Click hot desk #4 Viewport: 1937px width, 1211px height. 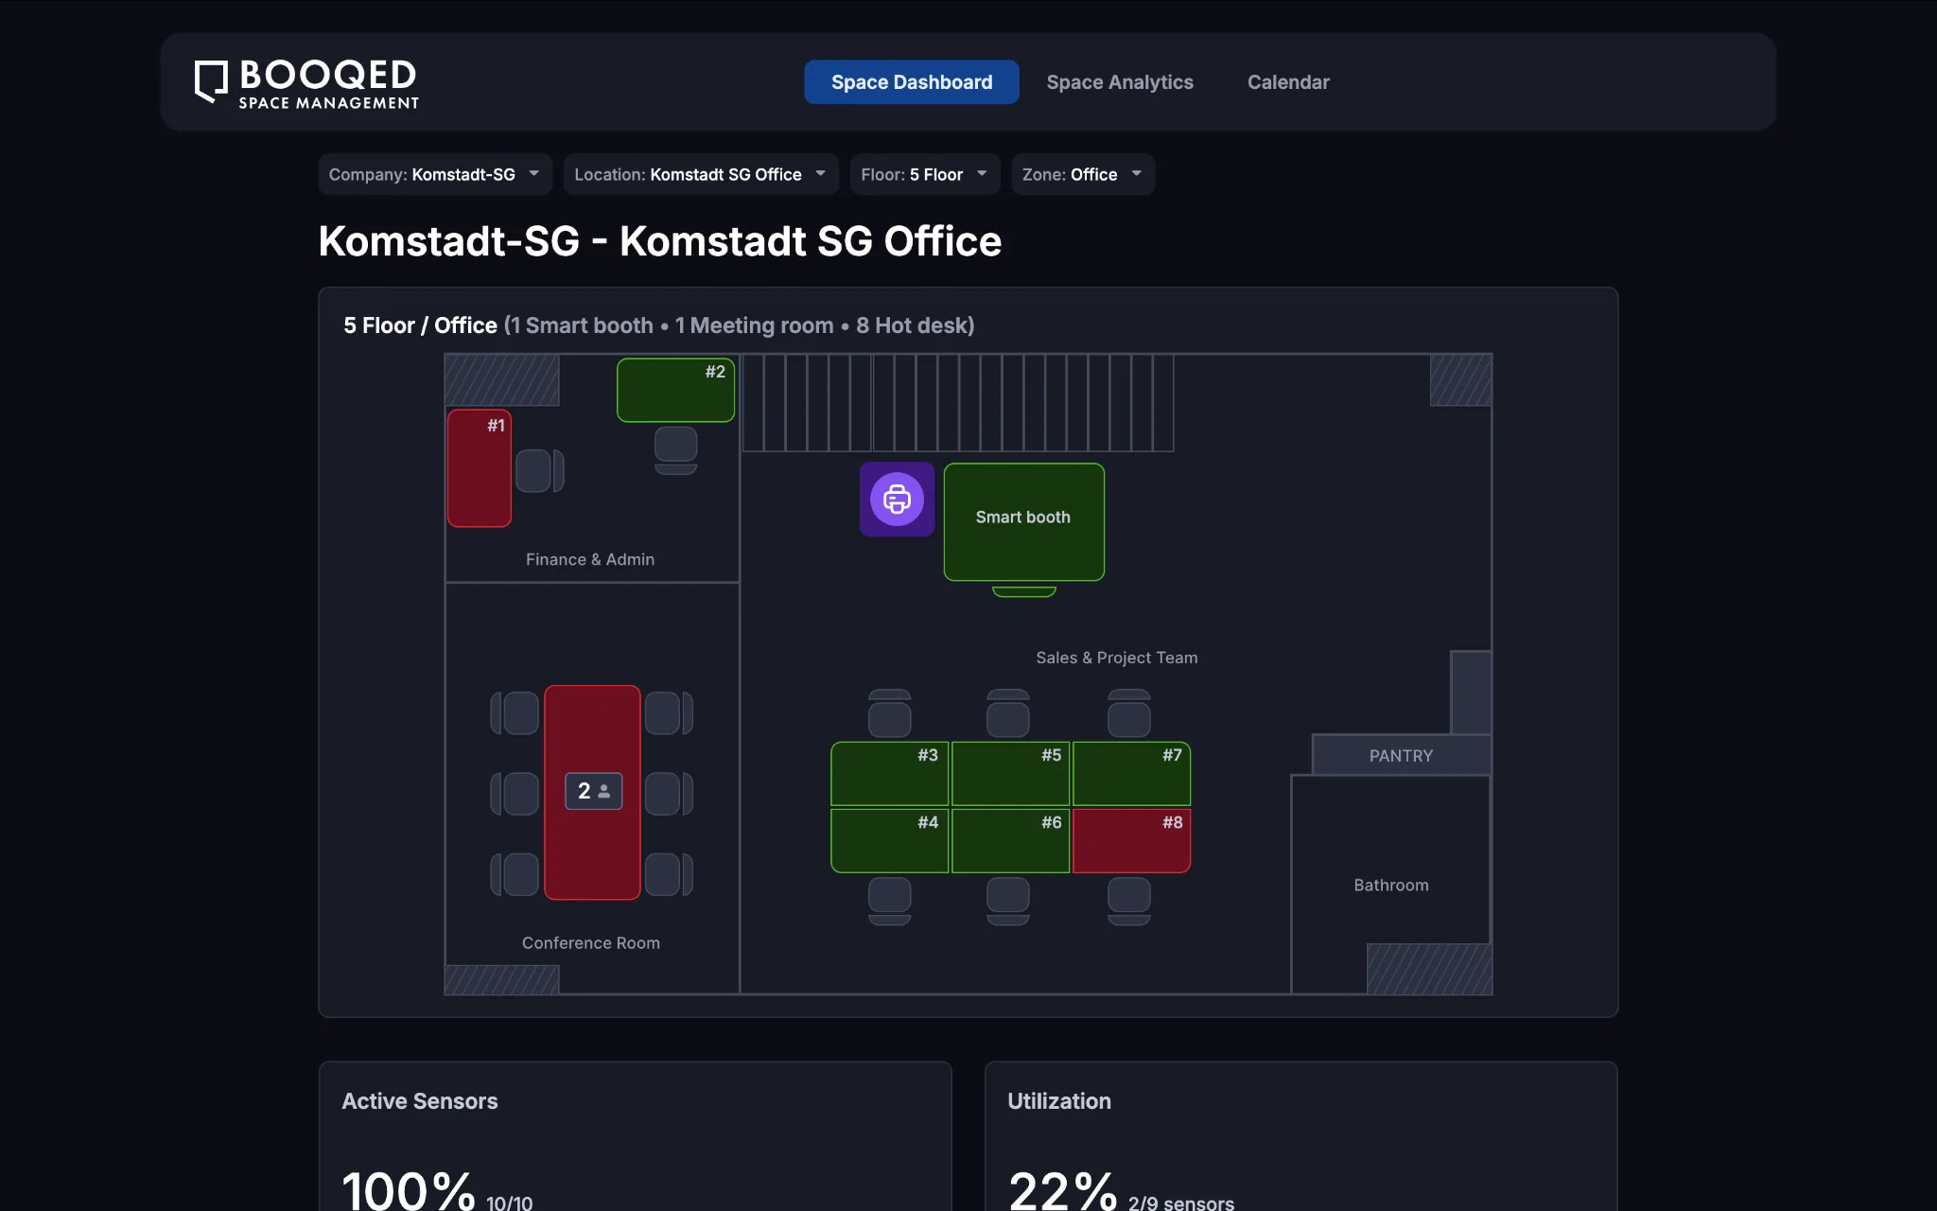coord(889,840)
